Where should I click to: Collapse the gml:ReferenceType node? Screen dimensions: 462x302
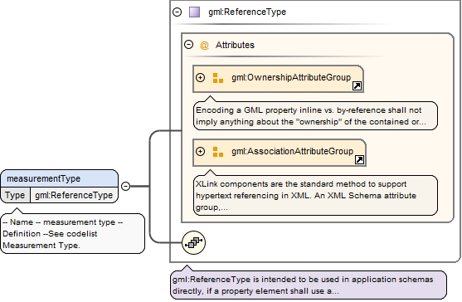[177, 12]
